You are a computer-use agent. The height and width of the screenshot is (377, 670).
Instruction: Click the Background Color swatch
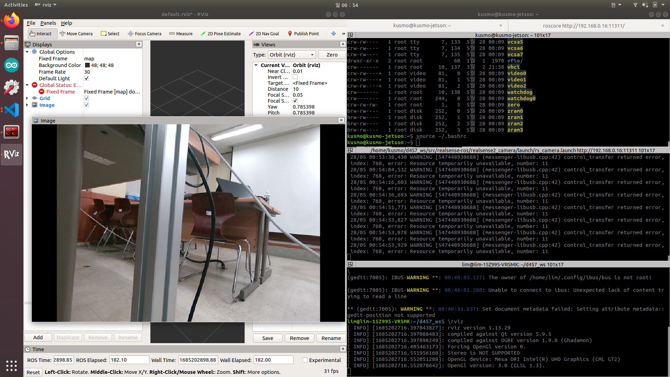tap(88, 65)
